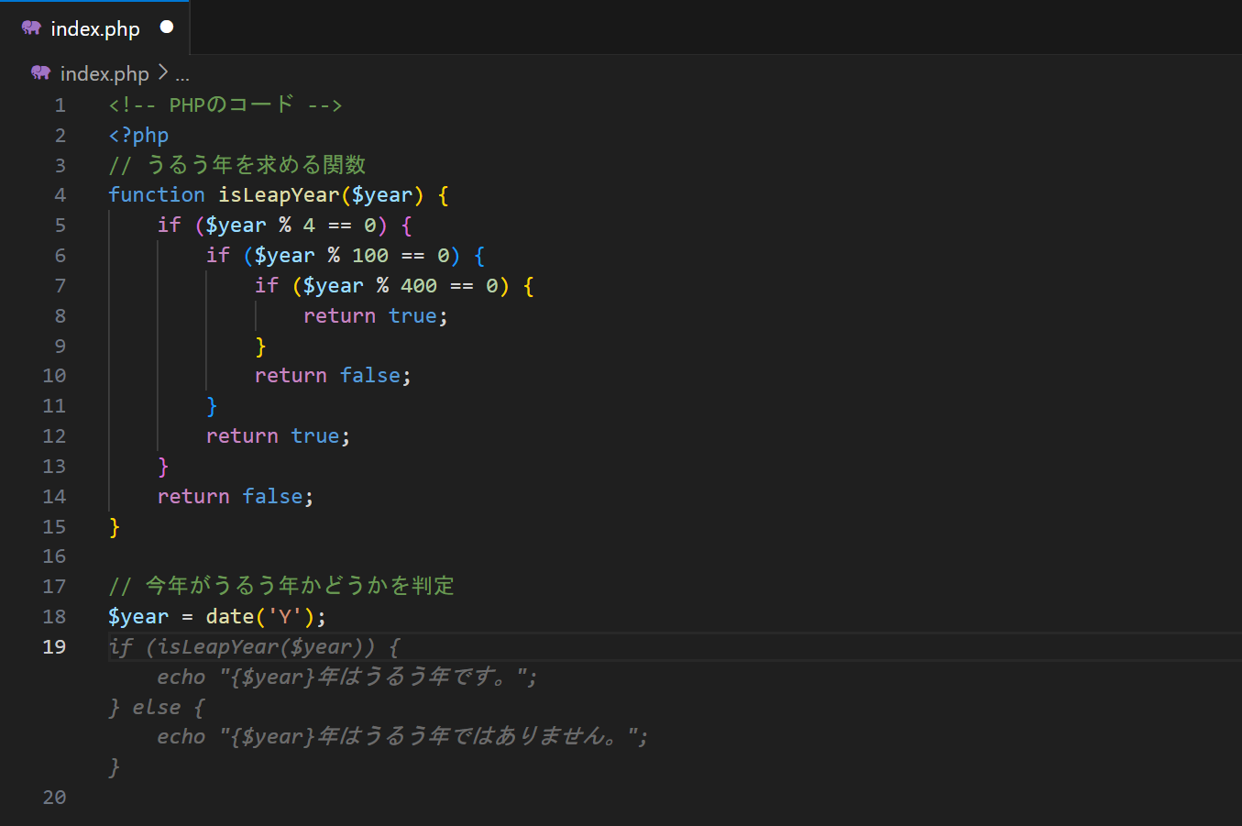Click the 'return false;' statement on line 14

[235, 497]
